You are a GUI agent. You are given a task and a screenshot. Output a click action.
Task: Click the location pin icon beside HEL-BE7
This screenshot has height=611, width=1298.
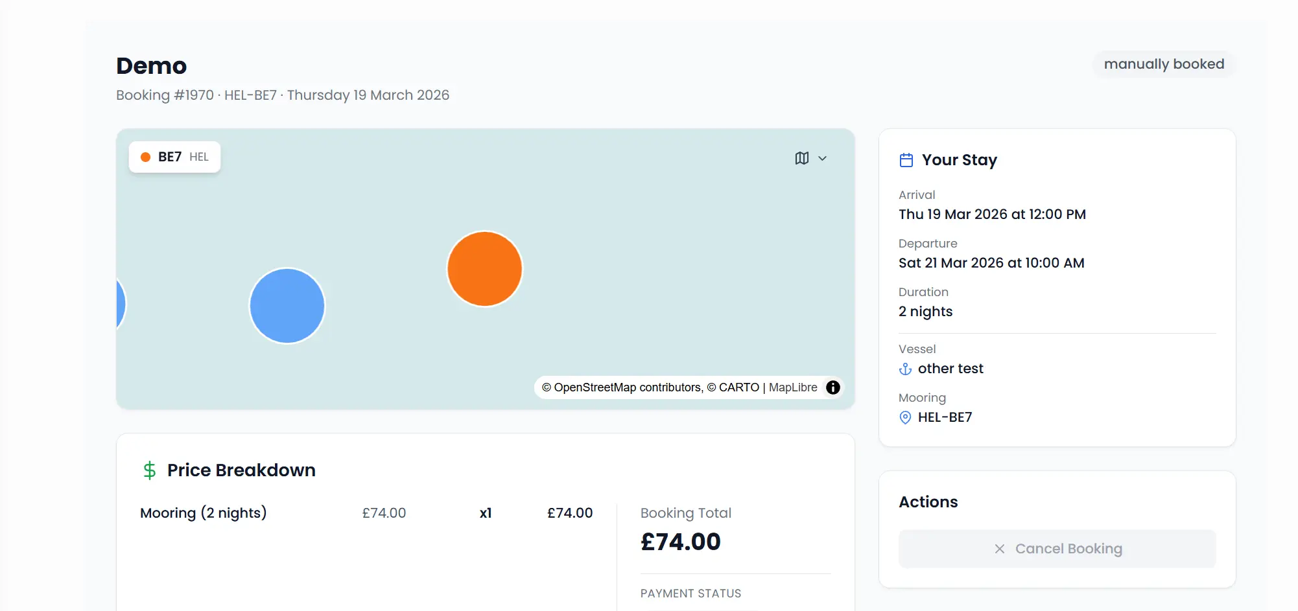905,418
